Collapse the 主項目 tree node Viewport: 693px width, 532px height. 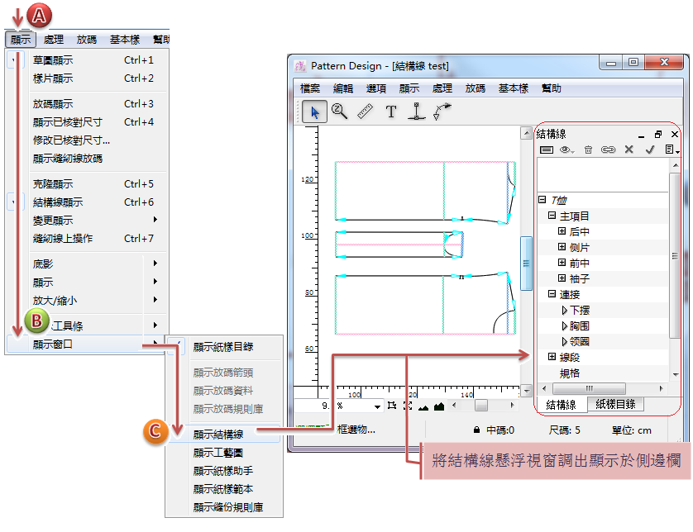(x=552, y=216)
